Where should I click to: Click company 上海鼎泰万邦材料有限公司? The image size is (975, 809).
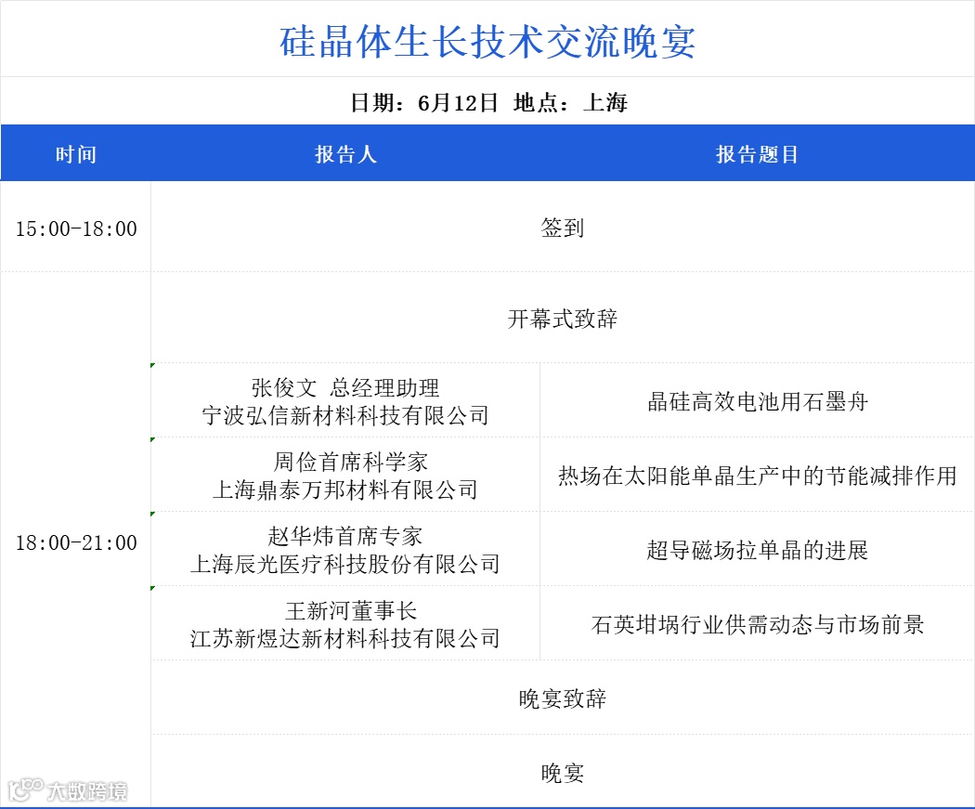coord(345,489)
